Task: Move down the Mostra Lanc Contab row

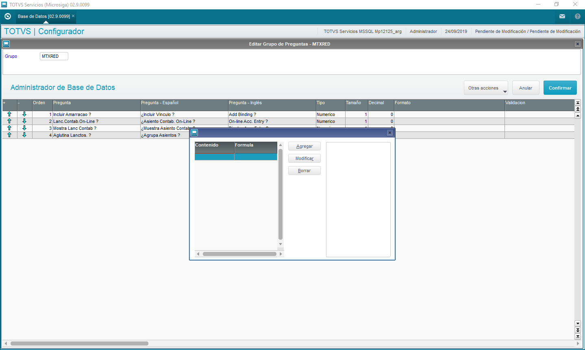Action: (x=24, y=128)
